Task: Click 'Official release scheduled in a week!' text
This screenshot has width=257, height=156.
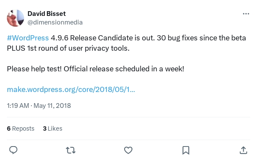Action: click(124, 69)
